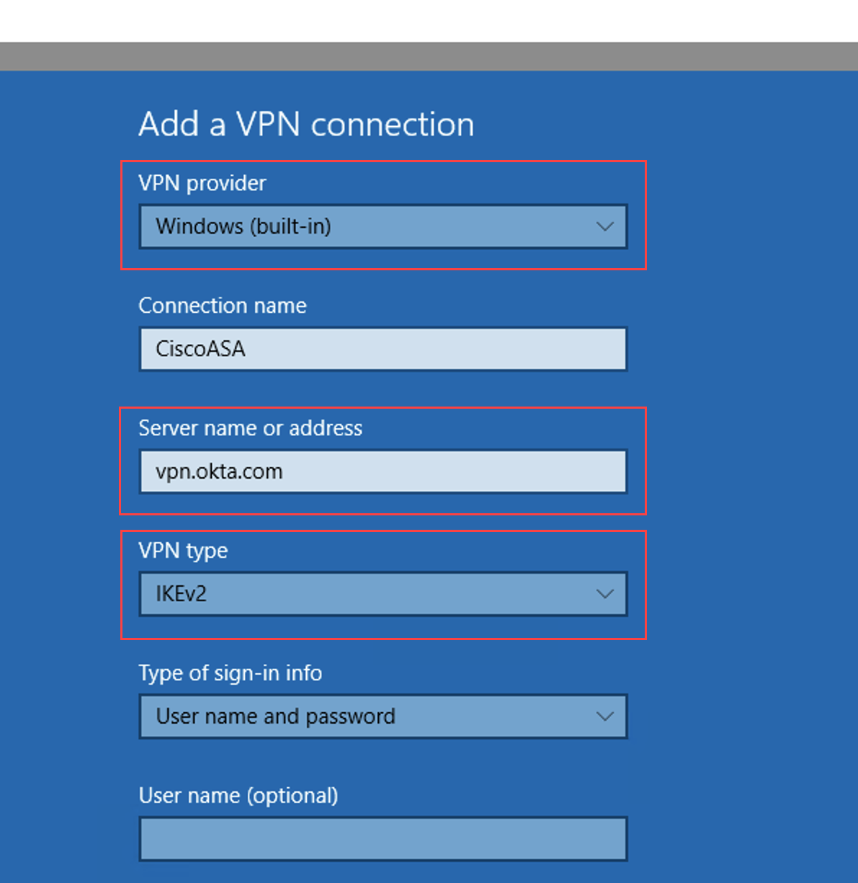Click the VPN type dropdown chevron arrow
Image resolution: width=858 pixels, height=883 pixels.
point(605,594)
